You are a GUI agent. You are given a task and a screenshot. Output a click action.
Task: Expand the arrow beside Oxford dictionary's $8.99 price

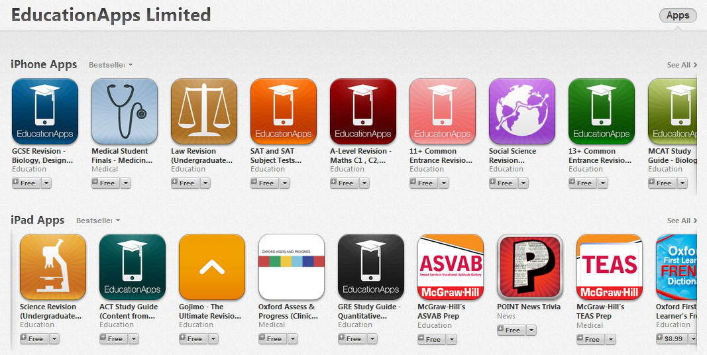[693, 339]
